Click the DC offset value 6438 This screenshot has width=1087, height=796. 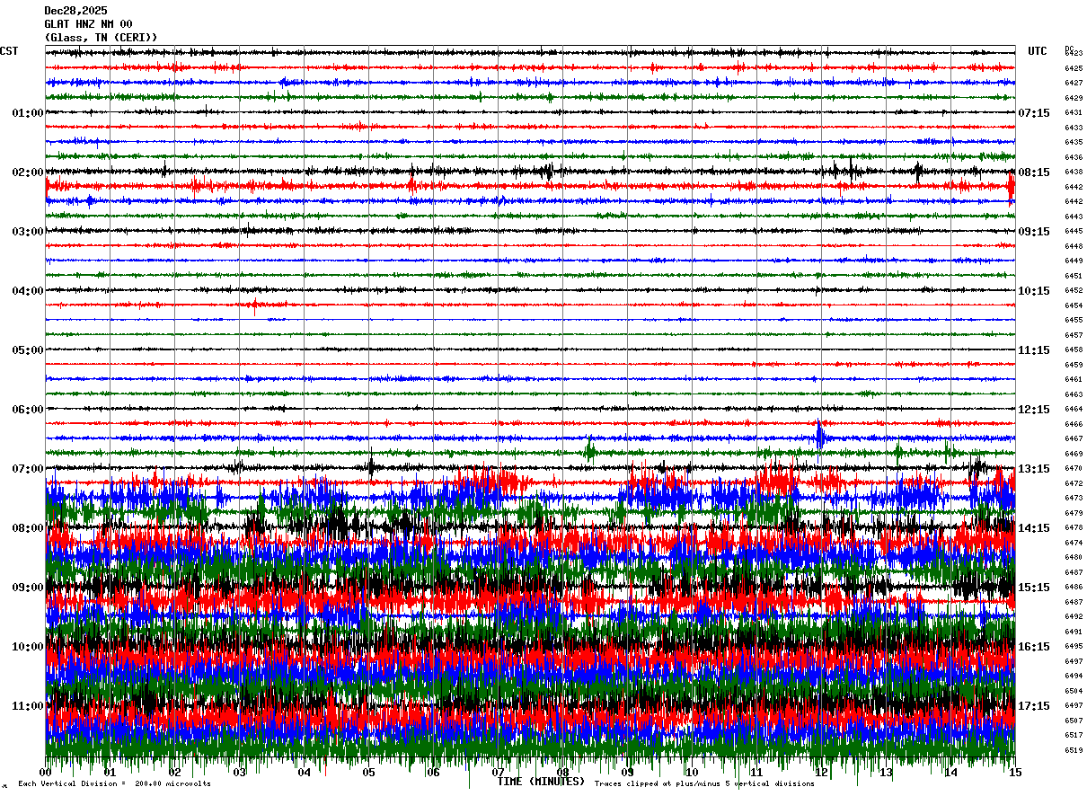(x=1074, y=172)
